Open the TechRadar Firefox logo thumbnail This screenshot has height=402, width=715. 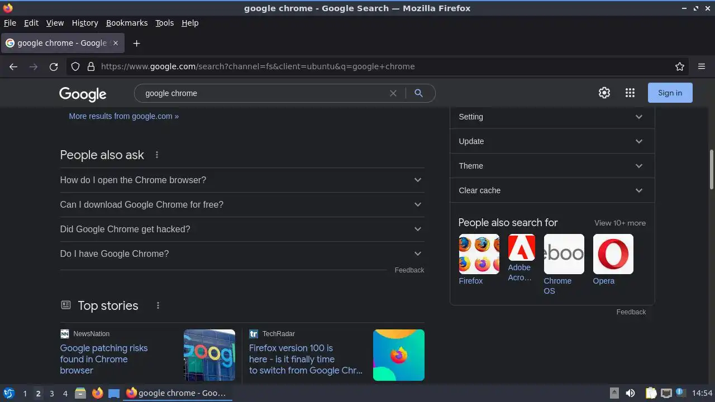[399, 355]
